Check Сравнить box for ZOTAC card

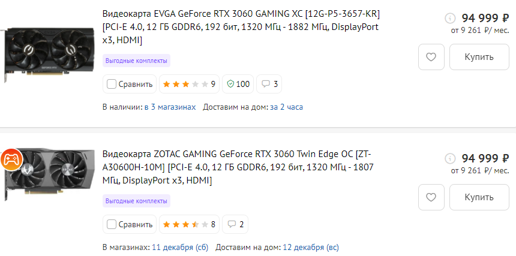point(112,224)
